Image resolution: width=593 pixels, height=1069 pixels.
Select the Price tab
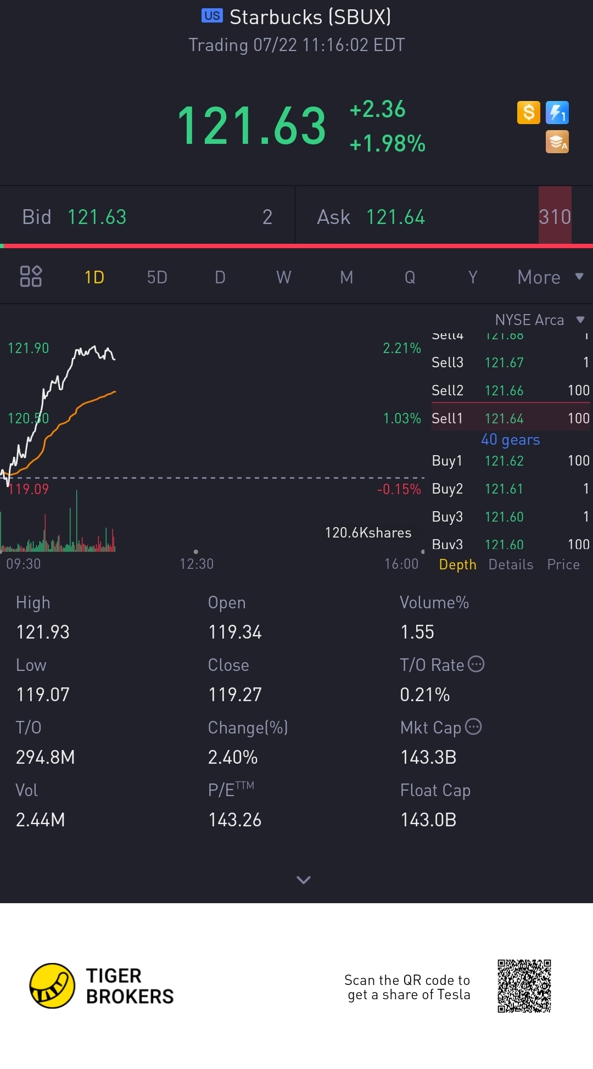563,564
